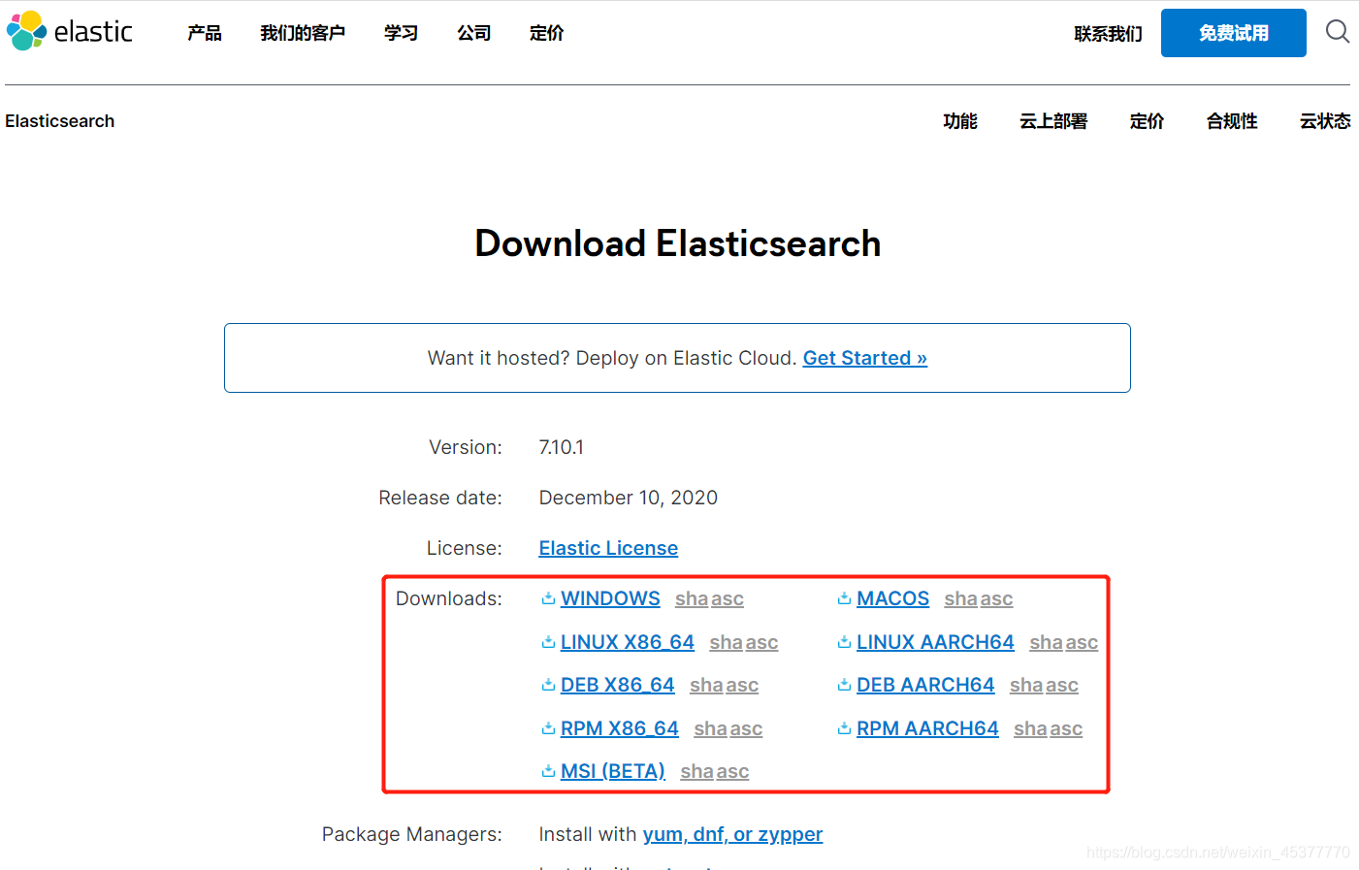The image size is (1359, 870).
Task: Open sha link for LINUX X86_64
Action: 726,643
